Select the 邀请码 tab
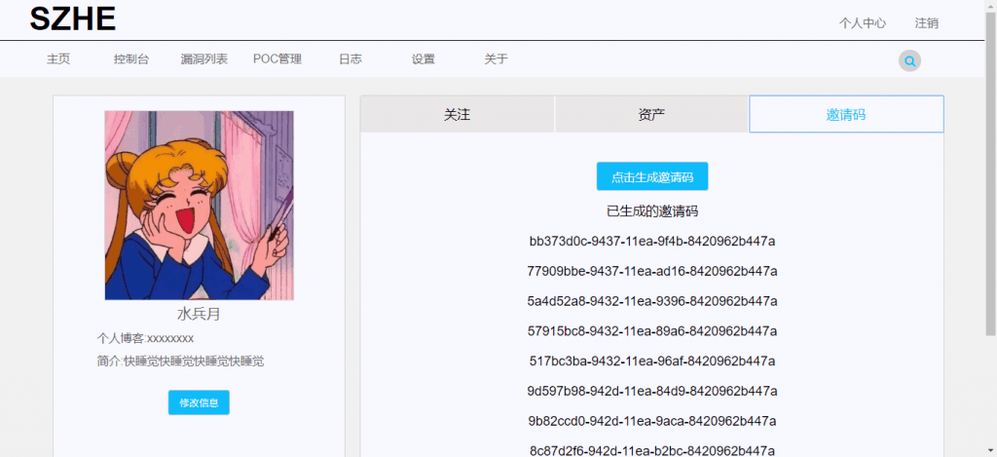 (846, 114)
